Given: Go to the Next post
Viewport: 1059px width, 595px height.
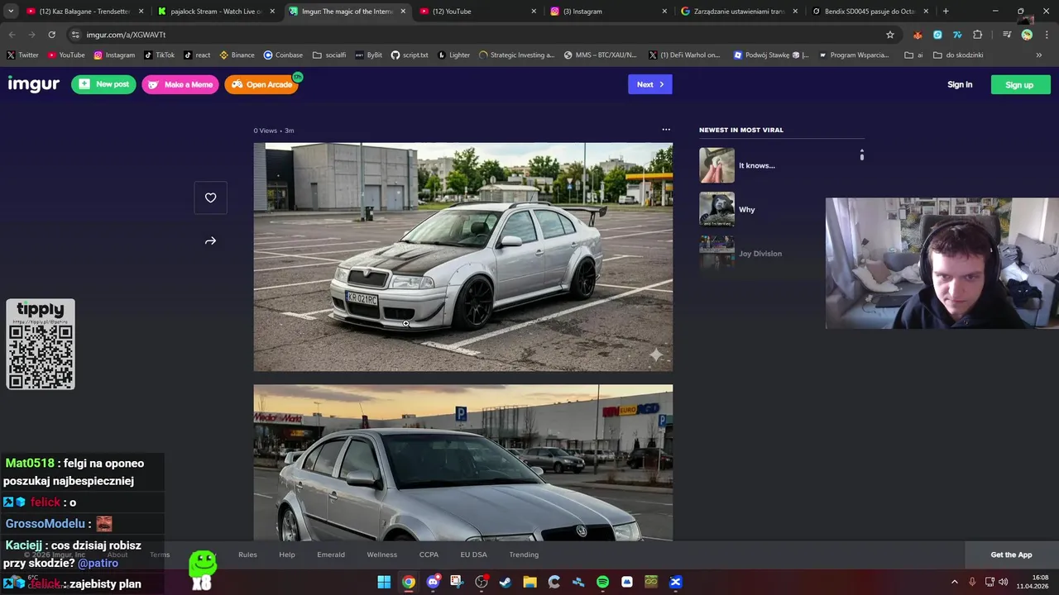Looking at the screenshot, I should pos(649,84).
